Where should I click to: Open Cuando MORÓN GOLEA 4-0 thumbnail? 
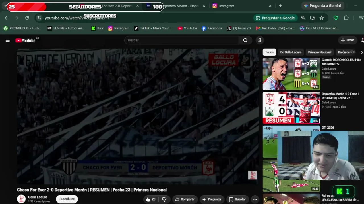pyautogui.click(x=291, y=74)
